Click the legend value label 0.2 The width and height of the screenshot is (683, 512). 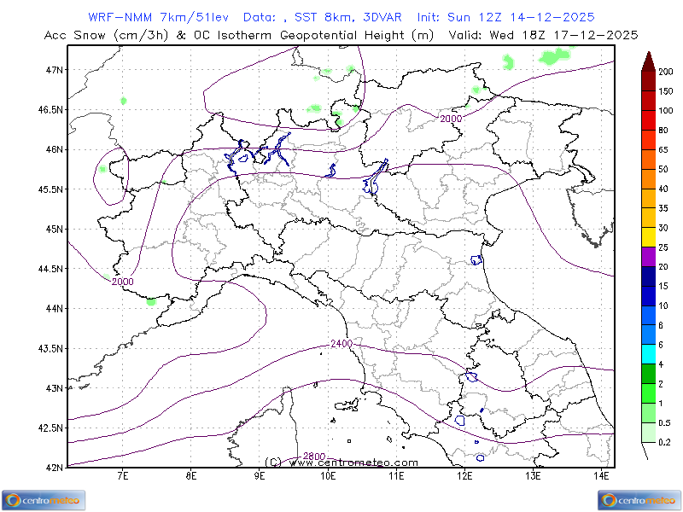[x=664, y=442]
